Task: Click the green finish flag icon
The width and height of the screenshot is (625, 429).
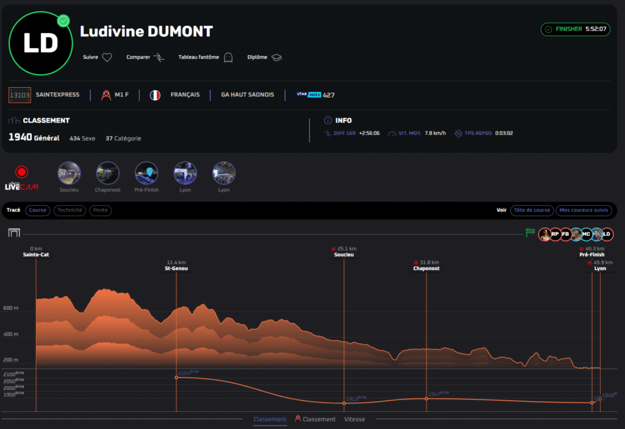Action: pos(530,233)
